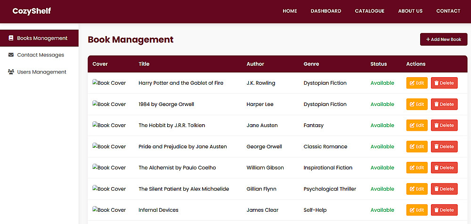Screen dimensions: 471x224
Task: Edit the Harry Potter book entry
Action: tap(417, 83)
